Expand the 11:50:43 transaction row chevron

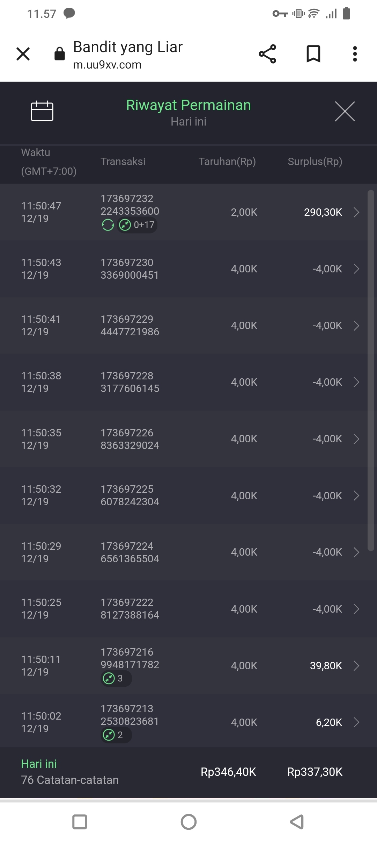pos(356,269)
